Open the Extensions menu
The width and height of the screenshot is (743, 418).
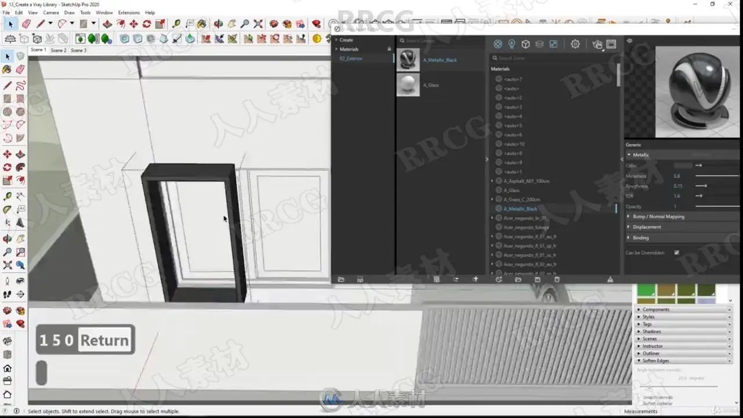point(129,12)
